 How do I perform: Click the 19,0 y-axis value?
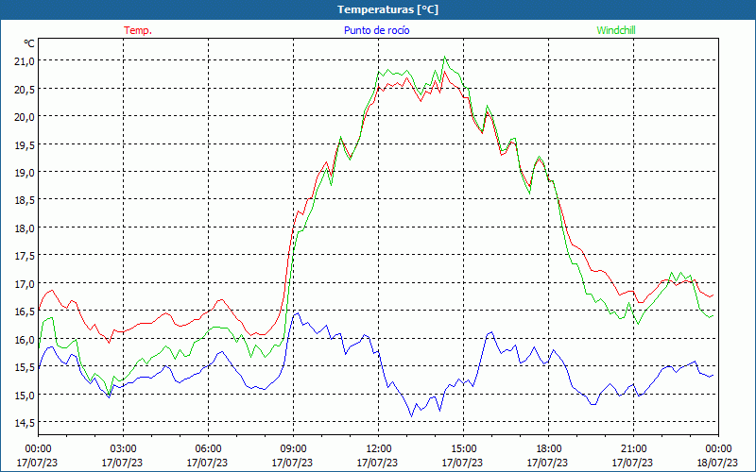pos(25,172)
